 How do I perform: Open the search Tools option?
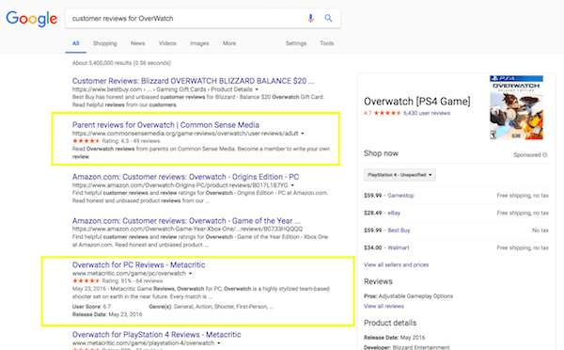coord(327,43)
